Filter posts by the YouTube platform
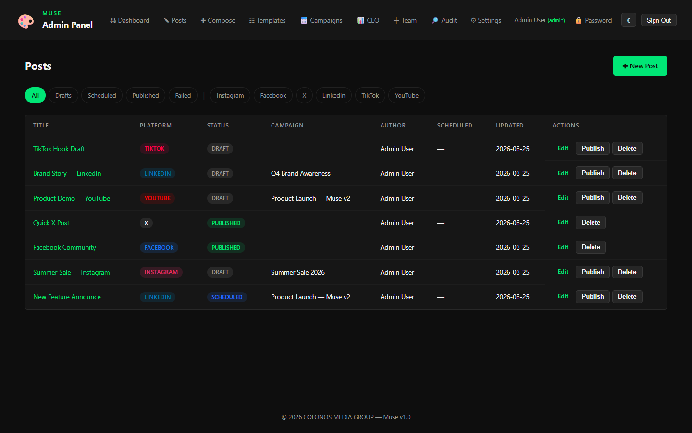Image resolution: width=692 pixels, height=433 pixels. (x=407, y=95)
